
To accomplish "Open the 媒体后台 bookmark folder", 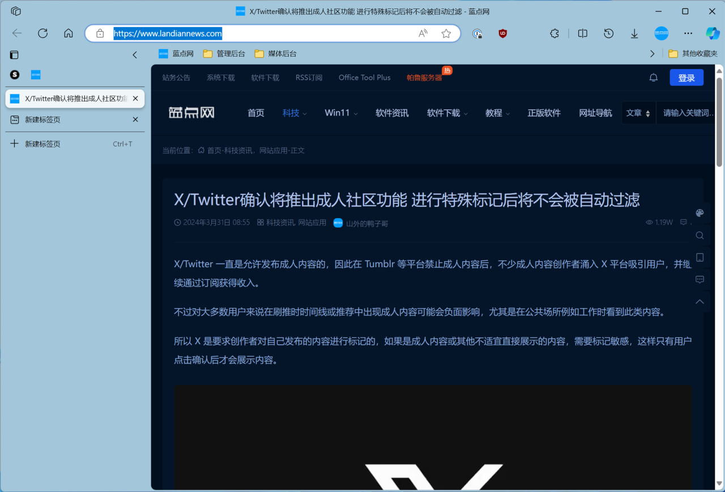I will click(x=276, y=54).
